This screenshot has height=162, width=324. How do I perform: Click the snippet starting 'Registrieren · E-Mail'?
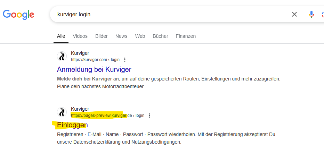coord(166,134)
